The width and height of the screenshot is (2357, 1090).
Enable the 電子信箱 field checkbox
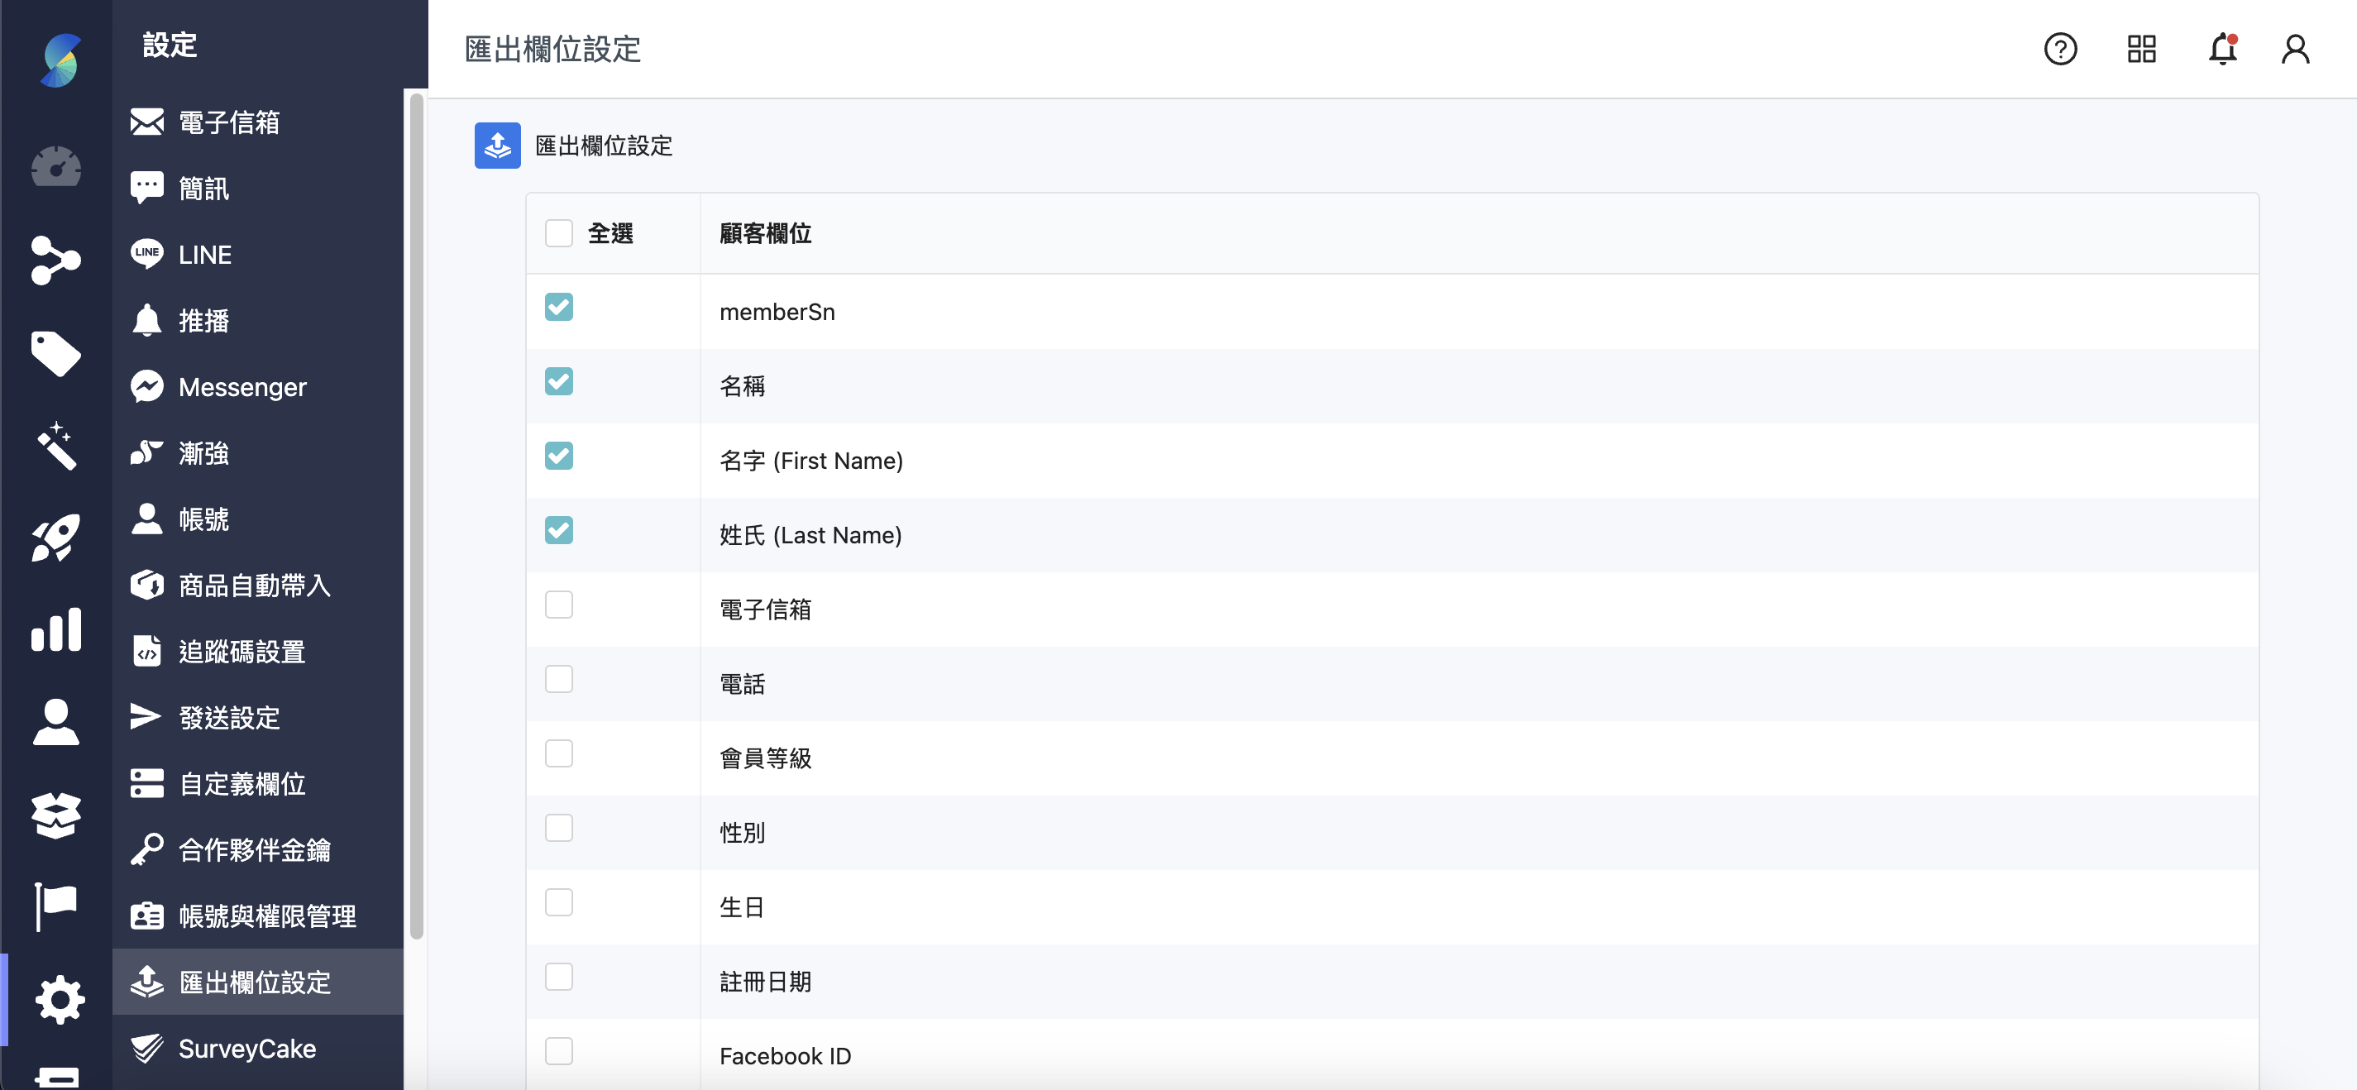[x=558, y=605]
